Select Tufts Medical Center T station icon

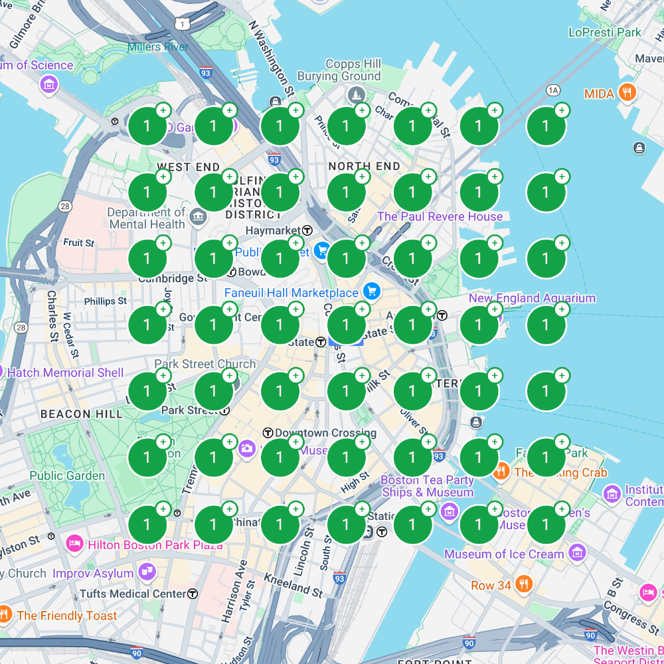click(193, 594)
